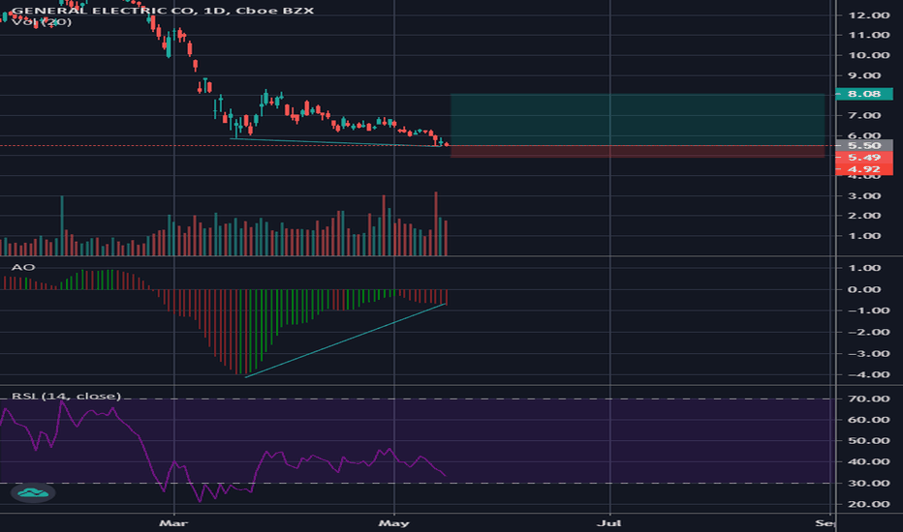The width and height of the screenshot is (903, 532).
Task: Click the Mar date label on time axis
Action: (173, 522)
